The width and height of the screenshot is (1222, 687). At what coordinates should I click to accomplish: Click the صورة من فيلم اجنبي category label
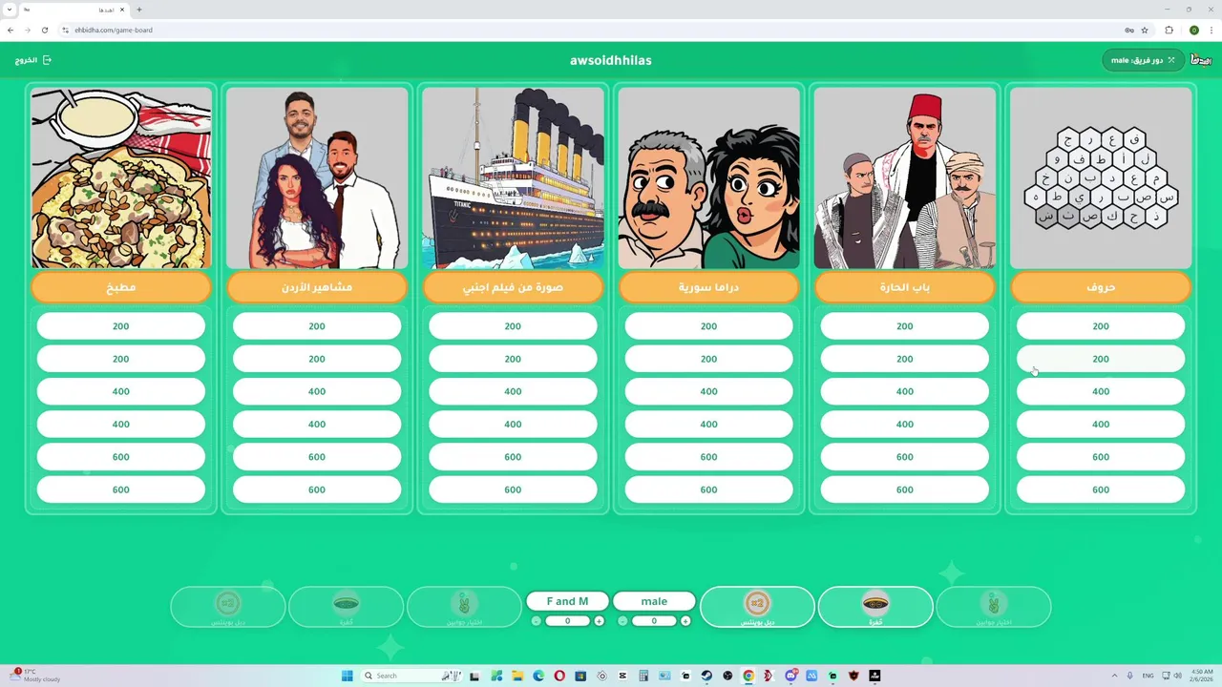[x=513, y=286]
